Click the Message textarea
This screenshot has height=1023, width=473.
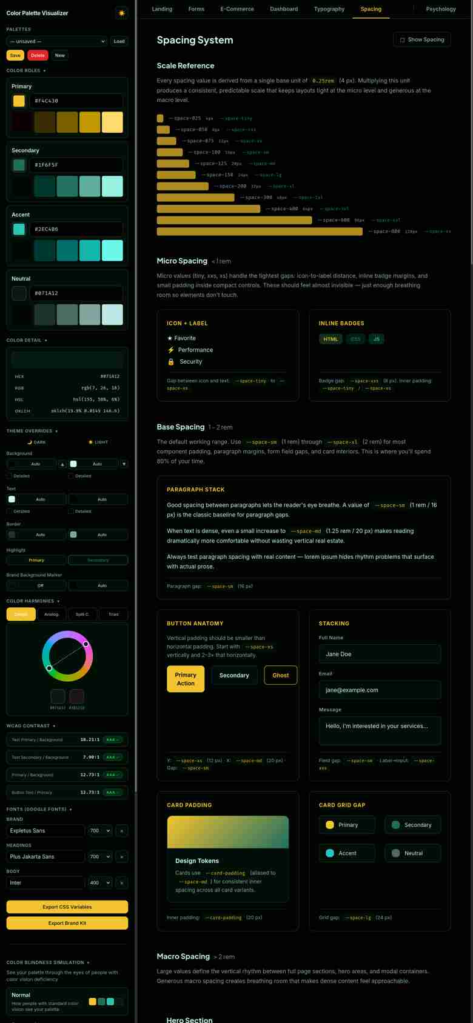[x=380, y=731]
